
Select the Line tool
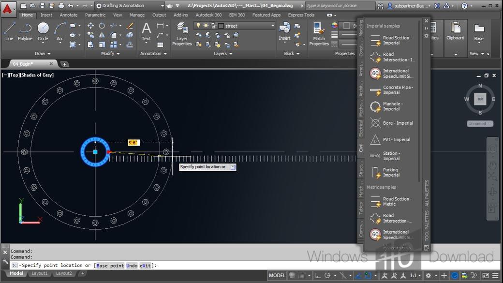(x=9, y=31)
